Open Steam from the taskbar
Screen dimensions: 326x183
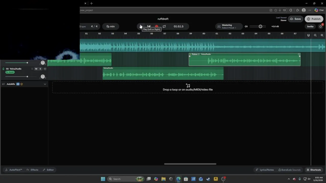(208, 179)
